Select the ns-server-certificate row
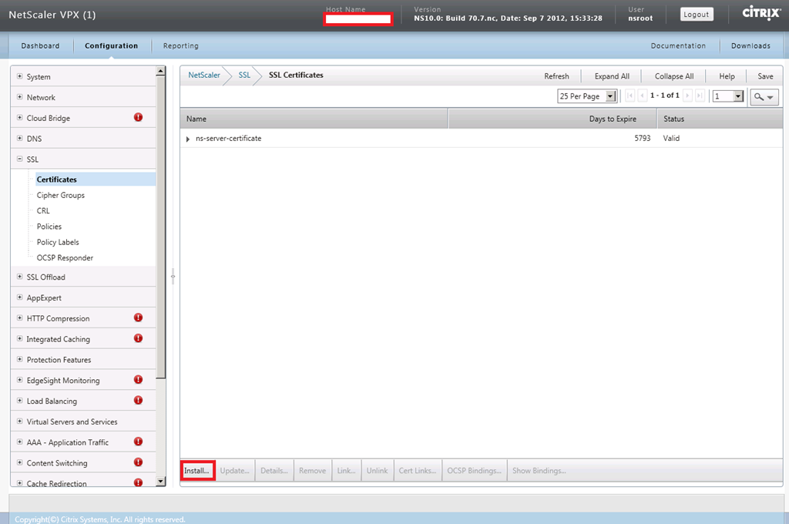The height and width of the screenshot is (524, 789). coord(482,139)
